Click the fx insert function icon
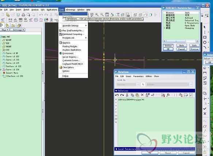Screen dimensions: 213x156 tap(168, 95)
